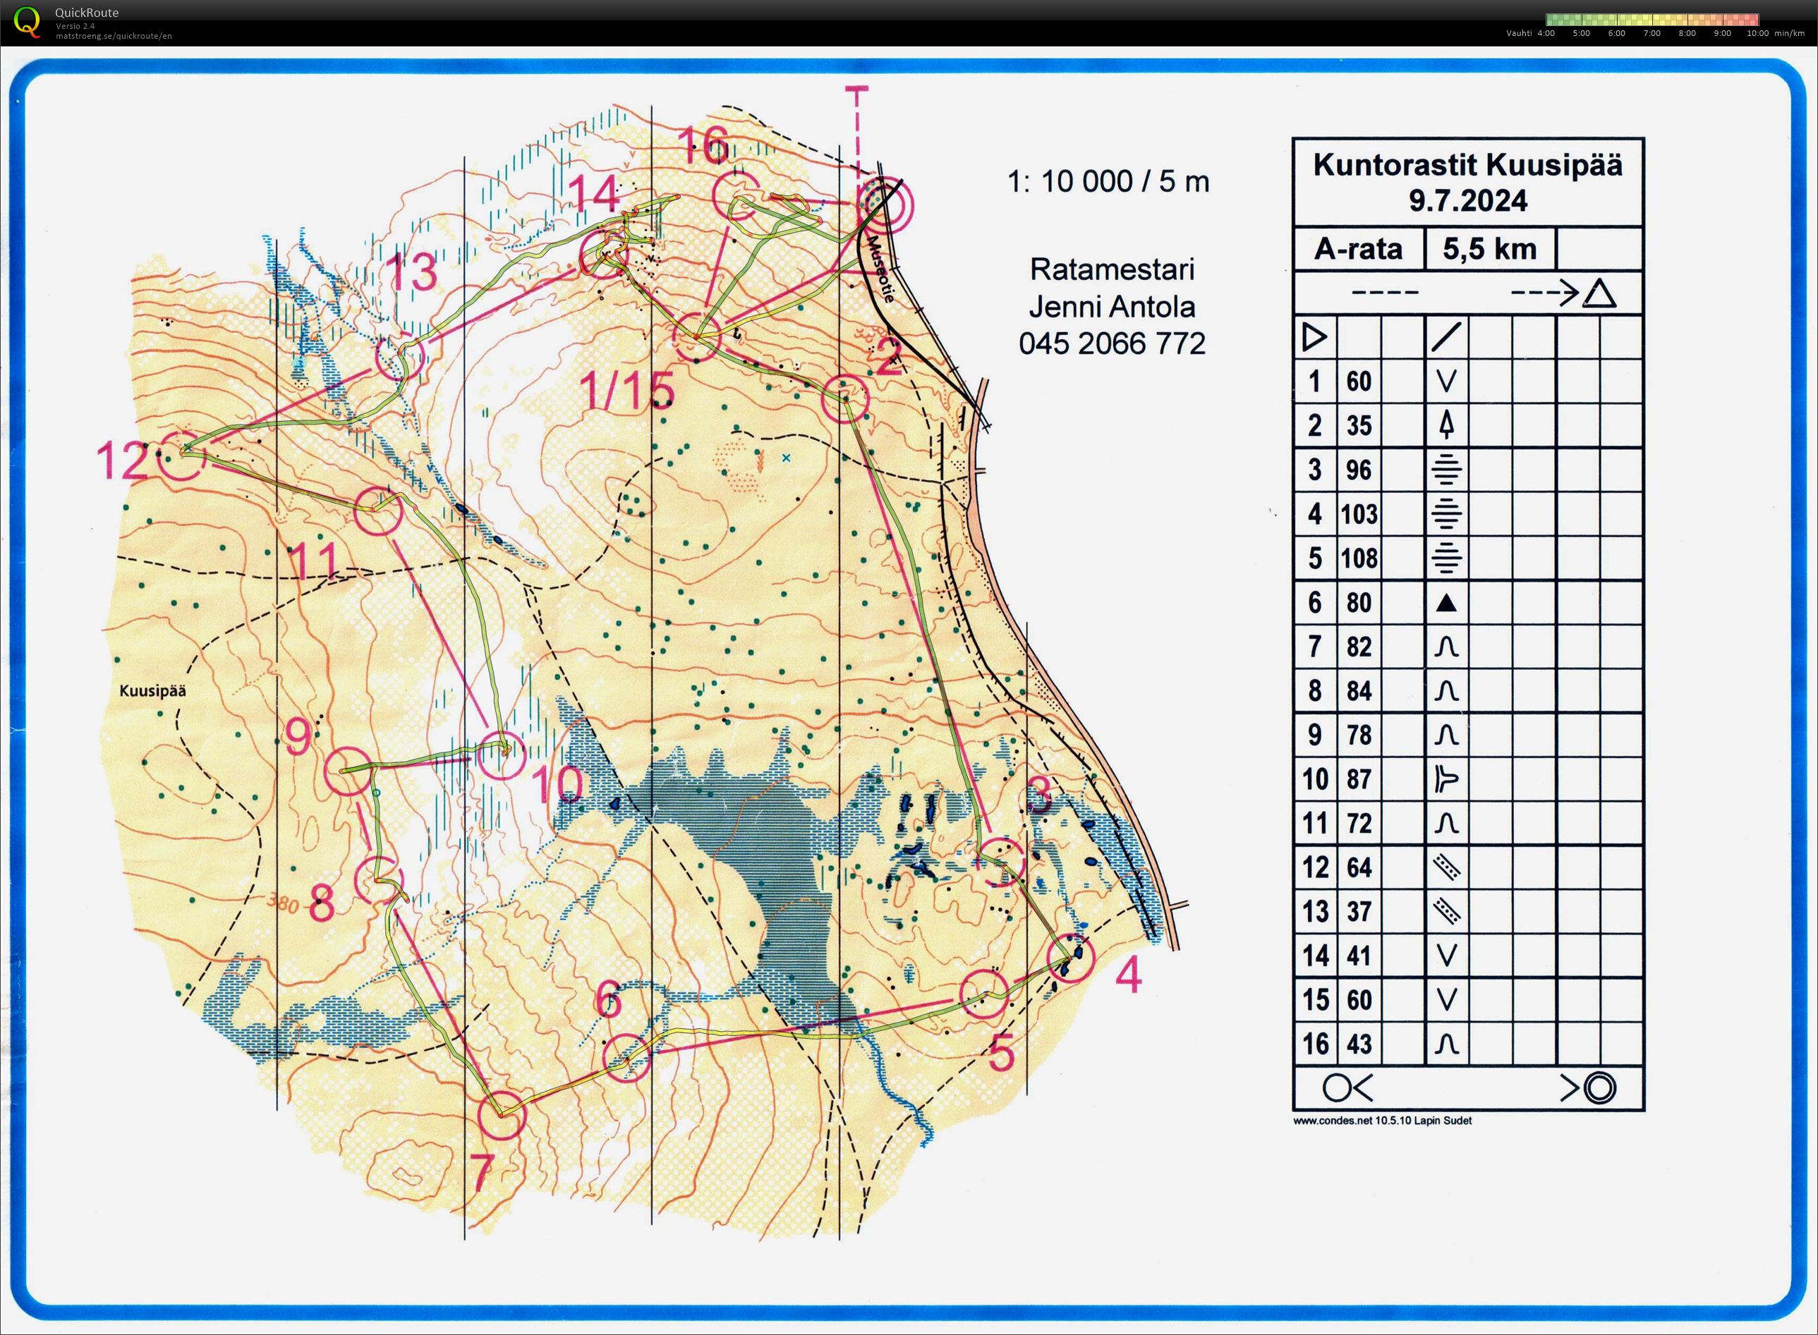Click the knoll symbol in row 9

click(x=1446, y=735)
